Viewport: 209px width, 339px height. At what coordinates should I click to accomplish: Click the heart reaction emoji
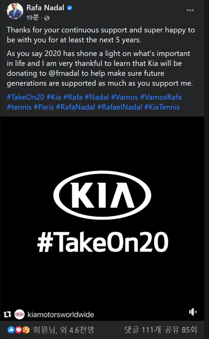(18, 330)
